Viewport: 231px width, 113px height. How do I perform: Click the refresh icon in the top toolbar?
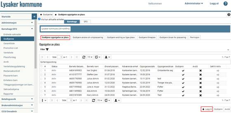(x=84, y=57)
